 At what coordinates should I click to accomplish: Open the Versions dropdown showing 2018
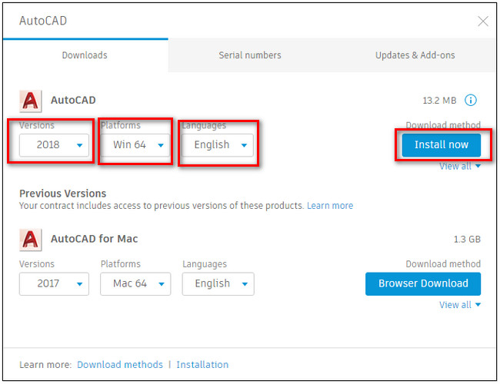pos(54,145)
